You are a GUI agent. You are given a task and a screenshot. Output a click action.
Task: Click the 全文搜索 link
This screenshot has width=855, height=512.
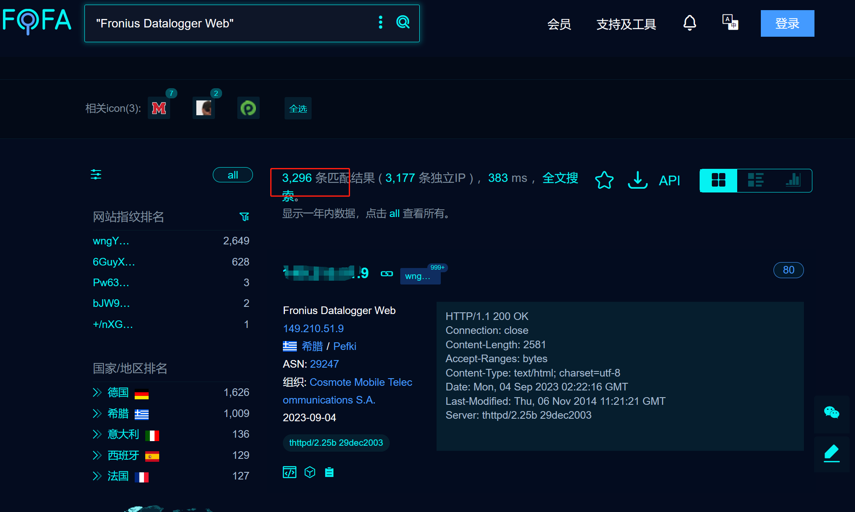560,178
